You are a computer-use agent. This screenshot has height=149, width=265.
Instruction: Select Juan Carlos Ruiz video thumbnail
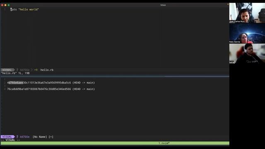[x=247, y=13]
